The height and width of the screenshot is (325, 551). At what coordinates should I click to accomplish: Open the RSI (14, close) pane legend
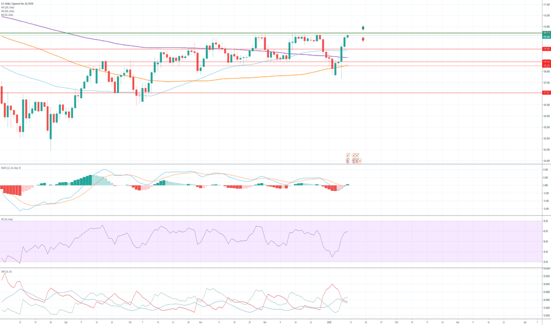(x=7, y=219)
